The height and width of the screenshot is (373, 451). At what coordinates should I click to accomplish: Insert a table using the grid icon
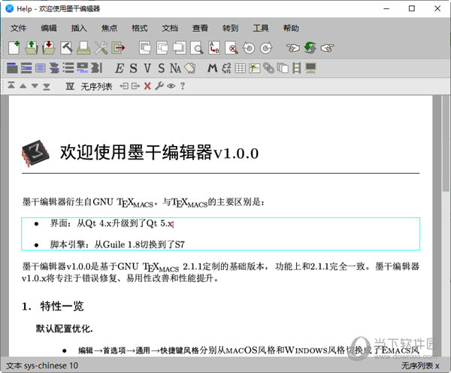point(241,68)
